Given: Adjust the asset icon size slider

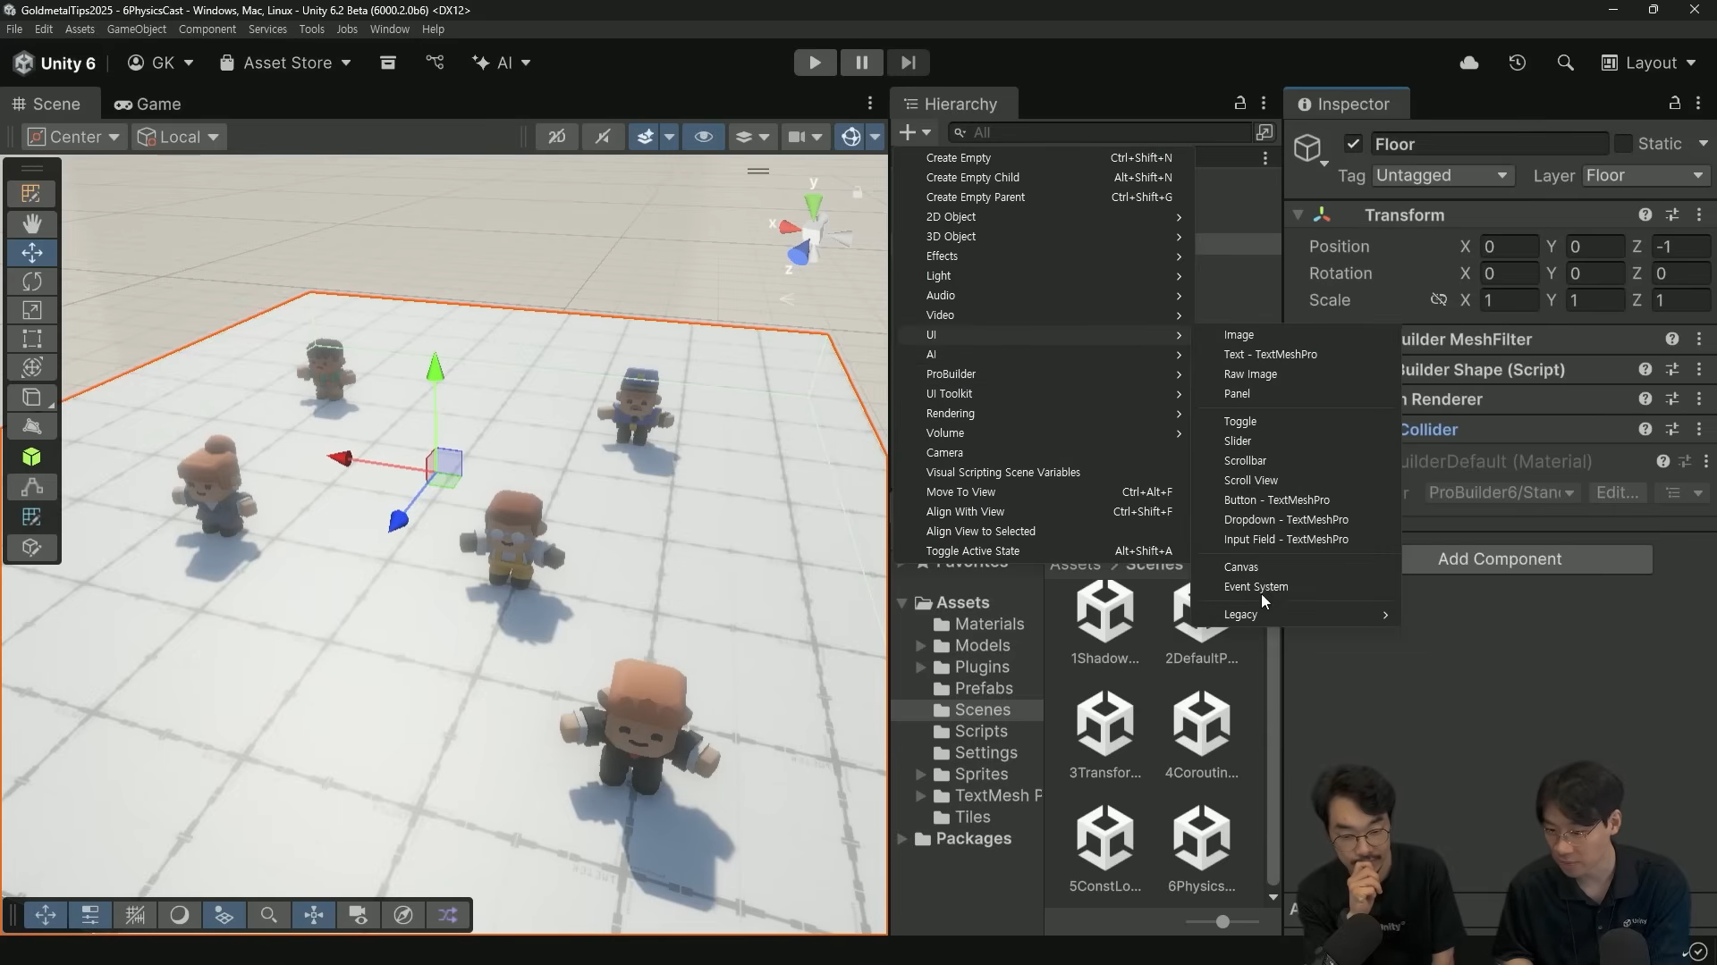Looking at the screenshot, I should point(1222,921).
